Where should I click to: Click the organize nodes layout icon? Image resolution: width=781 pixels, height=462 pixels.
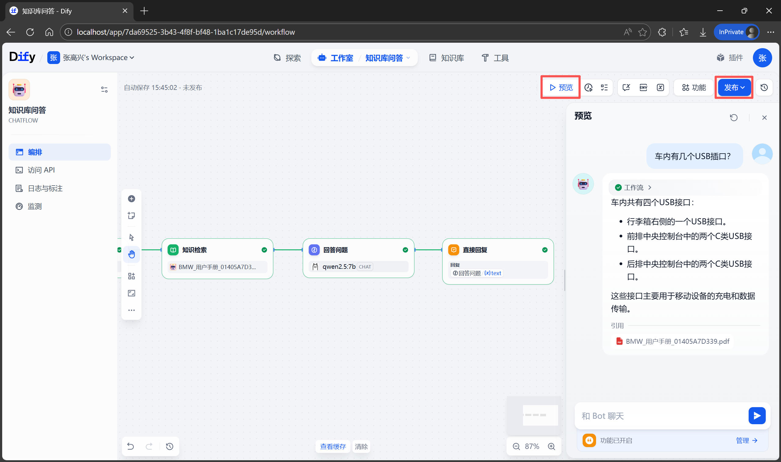(x=131, y=276)
